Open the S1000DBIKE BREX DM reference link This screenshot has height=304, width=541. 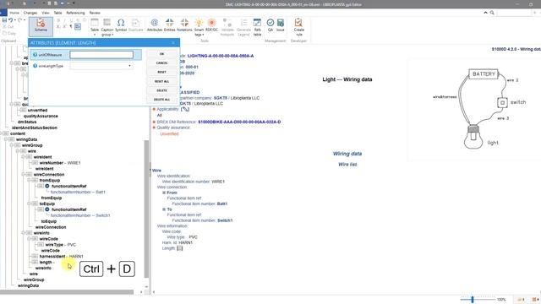click(x=239, y=122)
